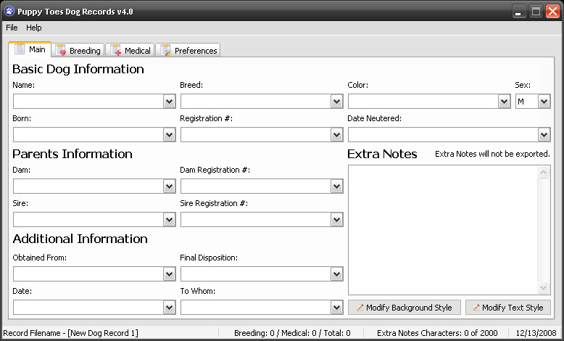Click the Modify Text Style button
The width and height of the screenshot is (564, 341).
[508, 308]
